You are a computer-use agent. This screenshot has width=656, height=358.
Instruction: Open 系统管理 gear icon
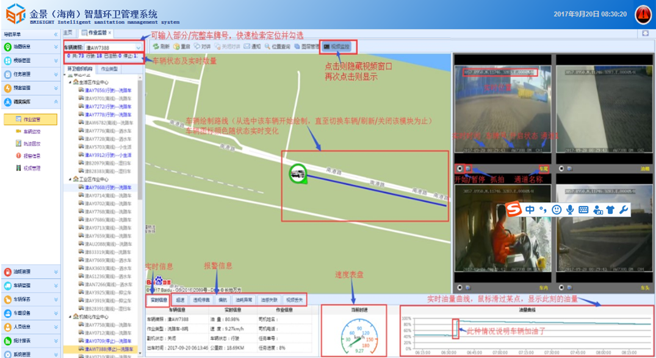(7, 354)
